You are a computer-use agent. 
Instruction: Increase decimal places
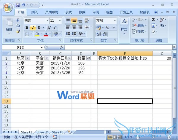point(99,34)
